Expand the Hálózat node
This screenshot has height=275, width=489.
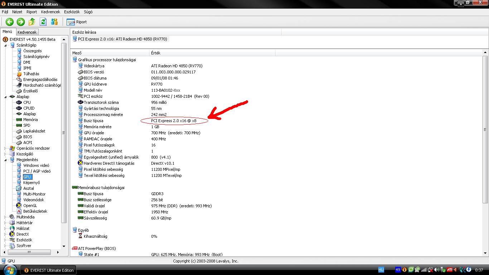point(5,228)
